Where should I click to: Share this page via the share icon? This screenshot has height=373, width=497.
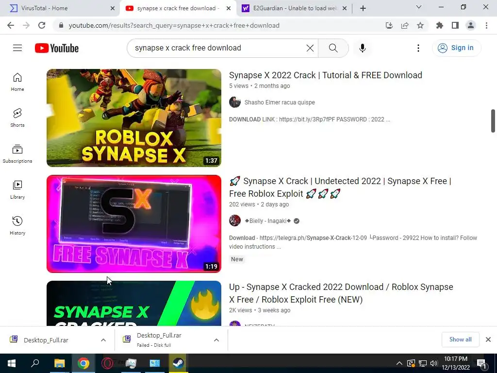[405, 25]
